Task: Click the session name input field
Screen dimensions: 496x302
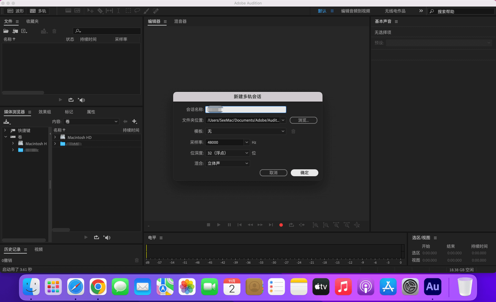Action: (x=246, y=110)
